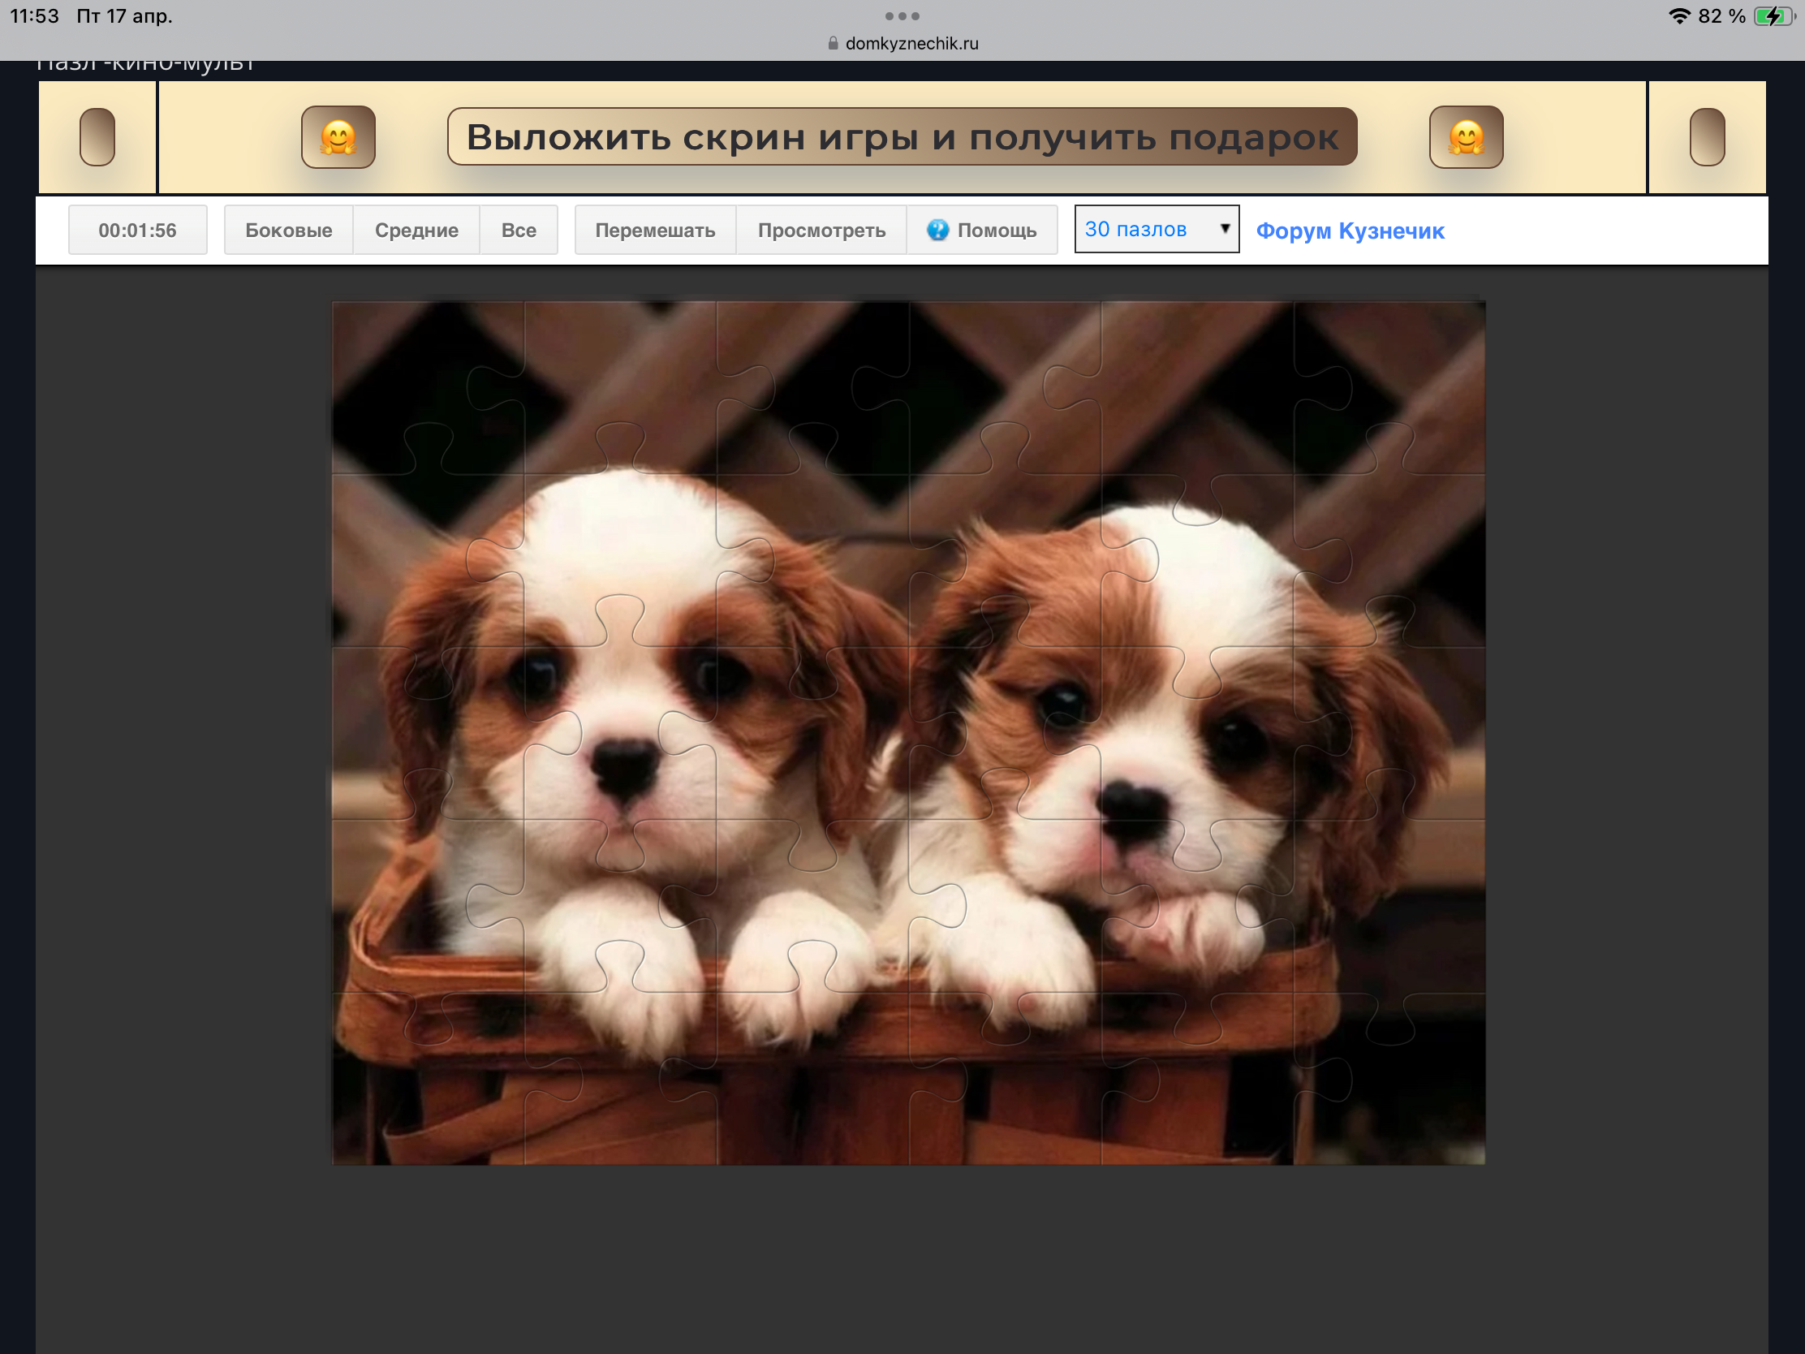Click the Перемешать shuffle button
The width and height of the screenshot is (1805, 1354).
654,231
